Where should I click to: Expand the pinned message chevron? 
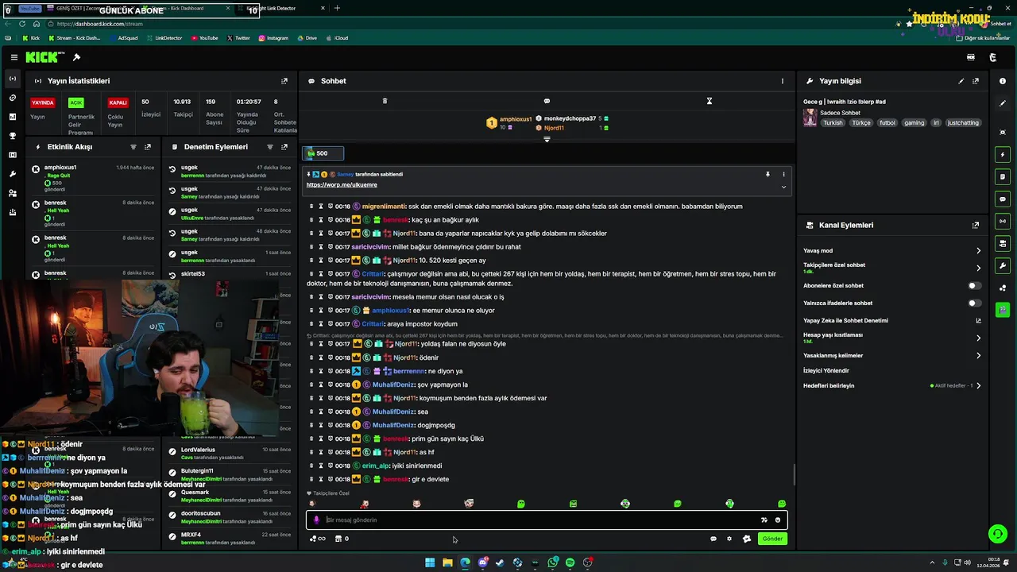click(783, 187)
